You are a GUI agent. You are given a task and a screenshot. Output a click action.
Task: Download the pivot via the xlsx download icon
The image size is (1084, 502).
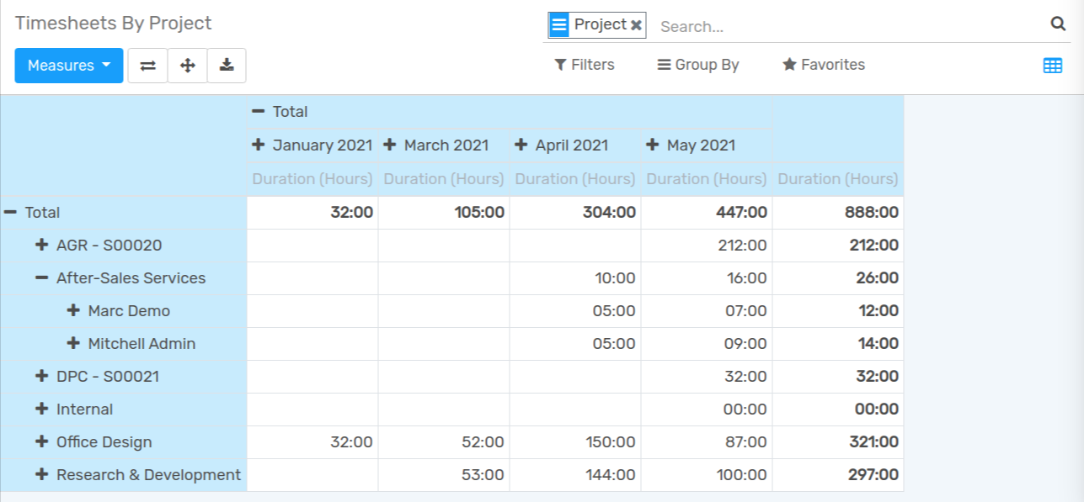coord(227,65)
